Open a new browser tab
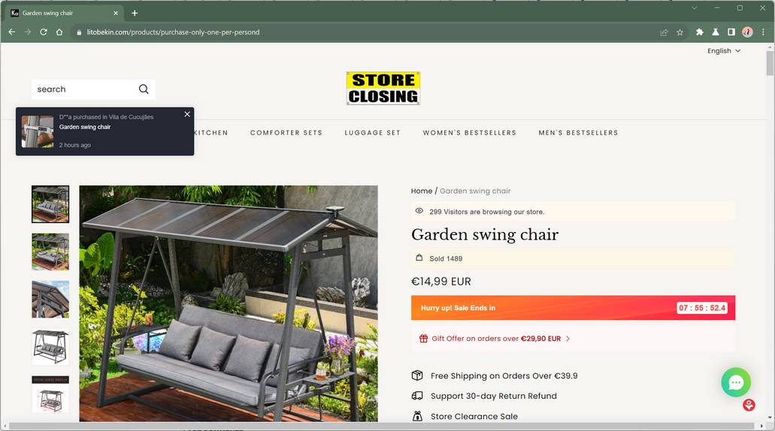 135,14
